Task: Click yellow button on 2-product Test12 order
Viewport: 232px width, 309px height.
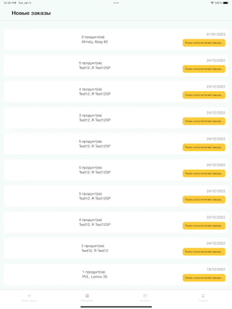Action: [x=204, y=252]
